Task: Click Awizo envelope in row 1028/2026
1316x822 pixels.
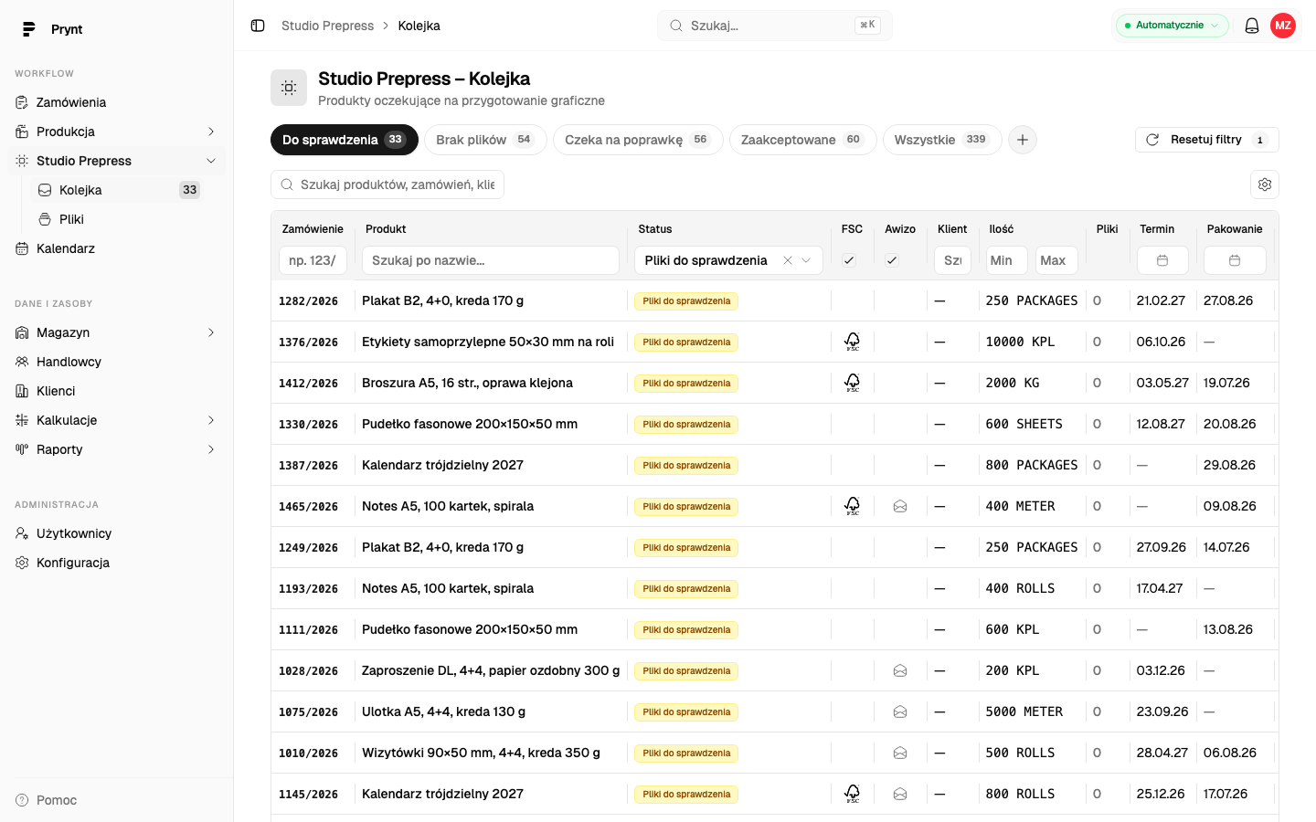Action: [x=900, y=670]
